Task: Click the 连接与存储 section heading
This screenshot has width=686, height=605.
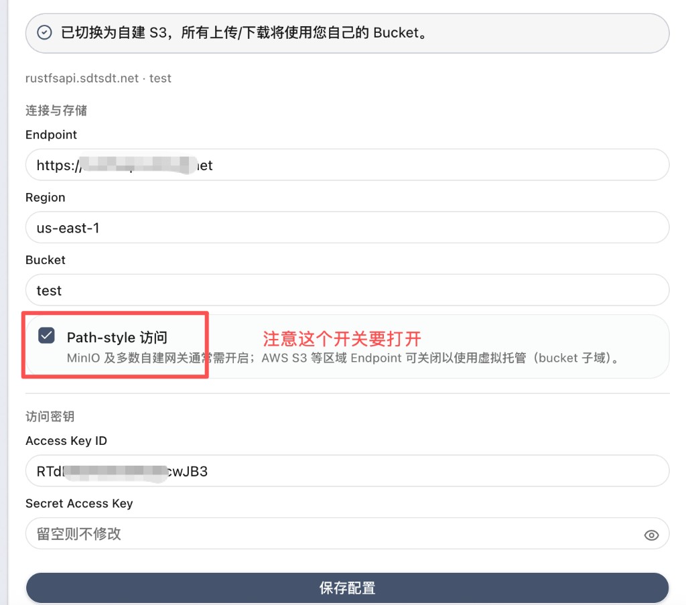Action: [56, 111]
